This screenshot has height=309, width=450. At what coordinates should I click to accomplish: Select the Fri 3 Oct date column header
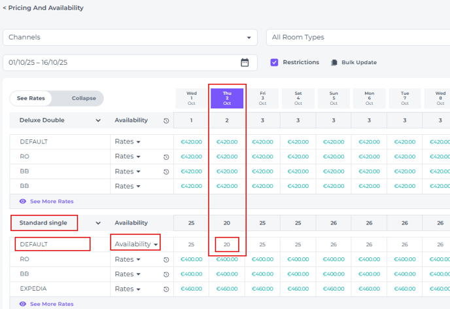coord(262,98)
